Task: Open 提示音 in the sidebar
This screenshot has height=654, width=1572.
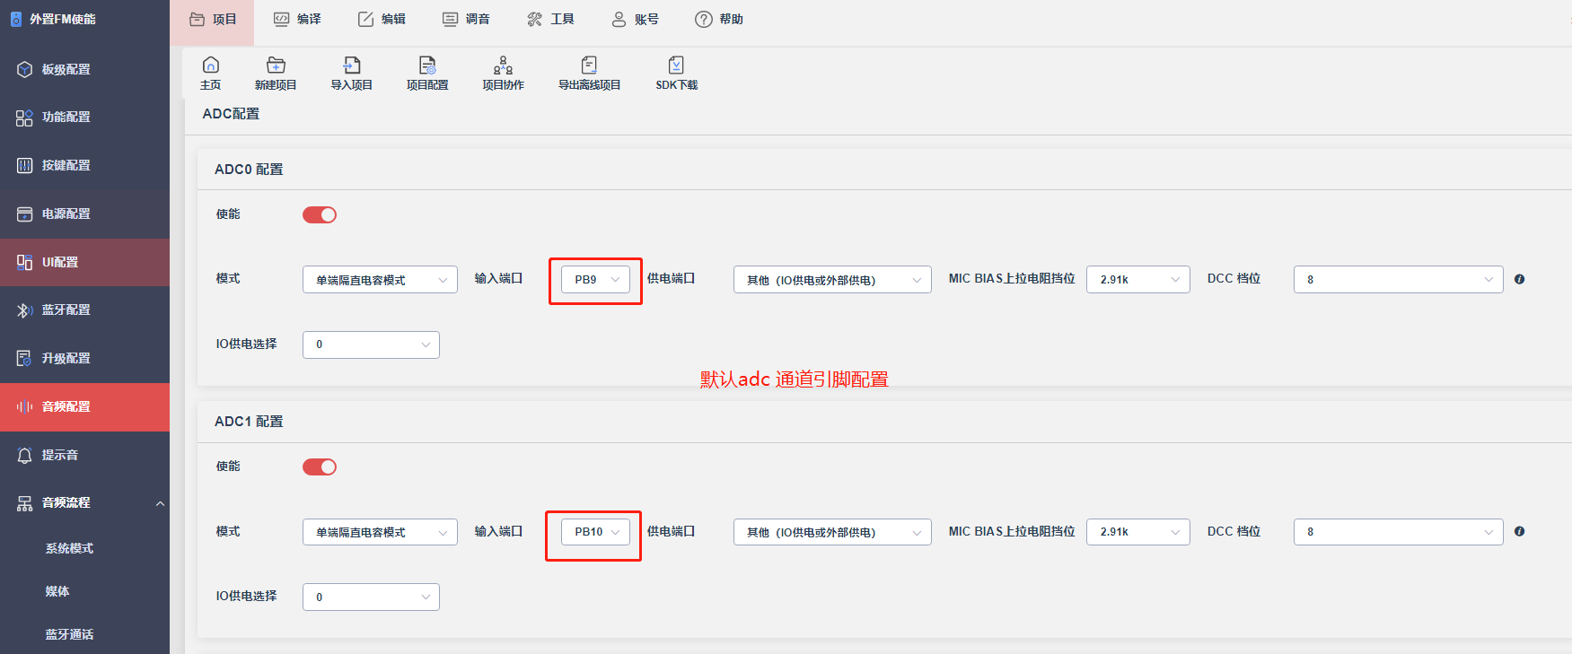Action: pos(84,455)
